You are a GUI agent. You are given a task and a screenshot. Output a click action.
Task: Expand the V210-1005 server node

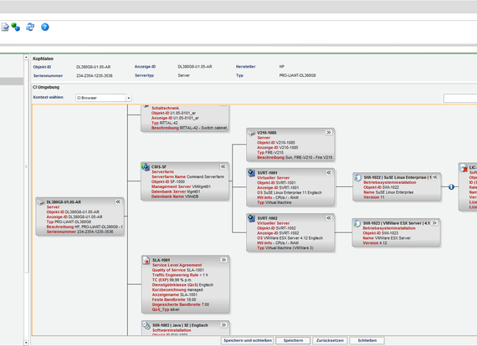click(329, 132)
